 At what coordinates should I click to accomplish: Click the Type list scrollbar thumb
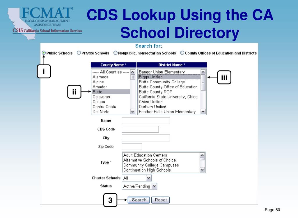click(202, 159)
